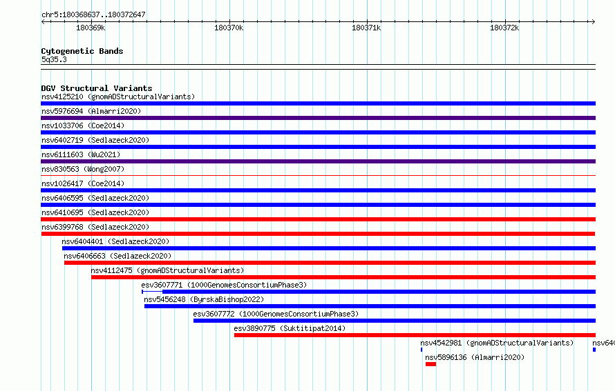The image size is (615, 391).
Task: Click the red bar for nsv6406663
Action: point(330,263)
